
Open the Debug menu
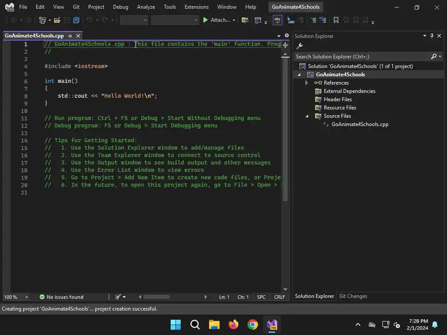click(x=120, y=7)
